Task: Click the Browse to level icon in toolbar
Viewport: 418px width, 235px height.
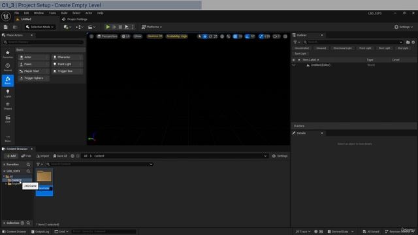Action: (x=15, y=27)
